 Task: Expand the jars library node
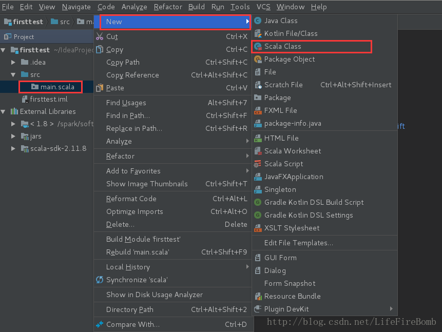(x=13, y=136)
